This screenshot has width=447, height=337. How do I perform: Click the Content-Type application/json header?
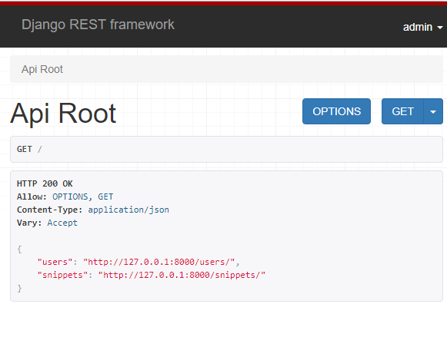pyautogui.click(x=93, y=210)
